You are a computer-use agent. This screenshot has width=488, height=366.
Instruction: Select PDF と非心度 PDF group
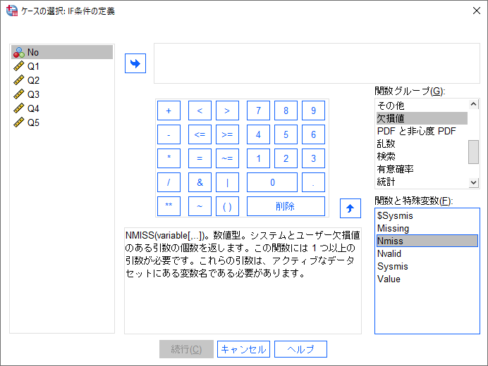tap(422, 131)
